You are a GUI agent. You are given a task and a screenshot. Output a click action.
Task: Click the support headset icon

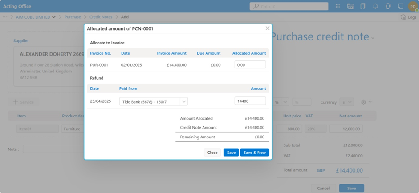click(388, 6)
